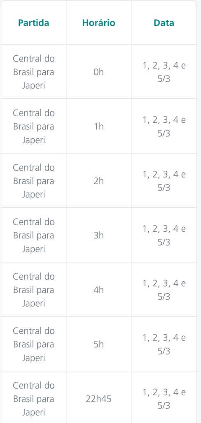The width and height of the screenshot is (201, 423).
Task: Click the route cell in the 2h row
Action: (x=34, y=181)
